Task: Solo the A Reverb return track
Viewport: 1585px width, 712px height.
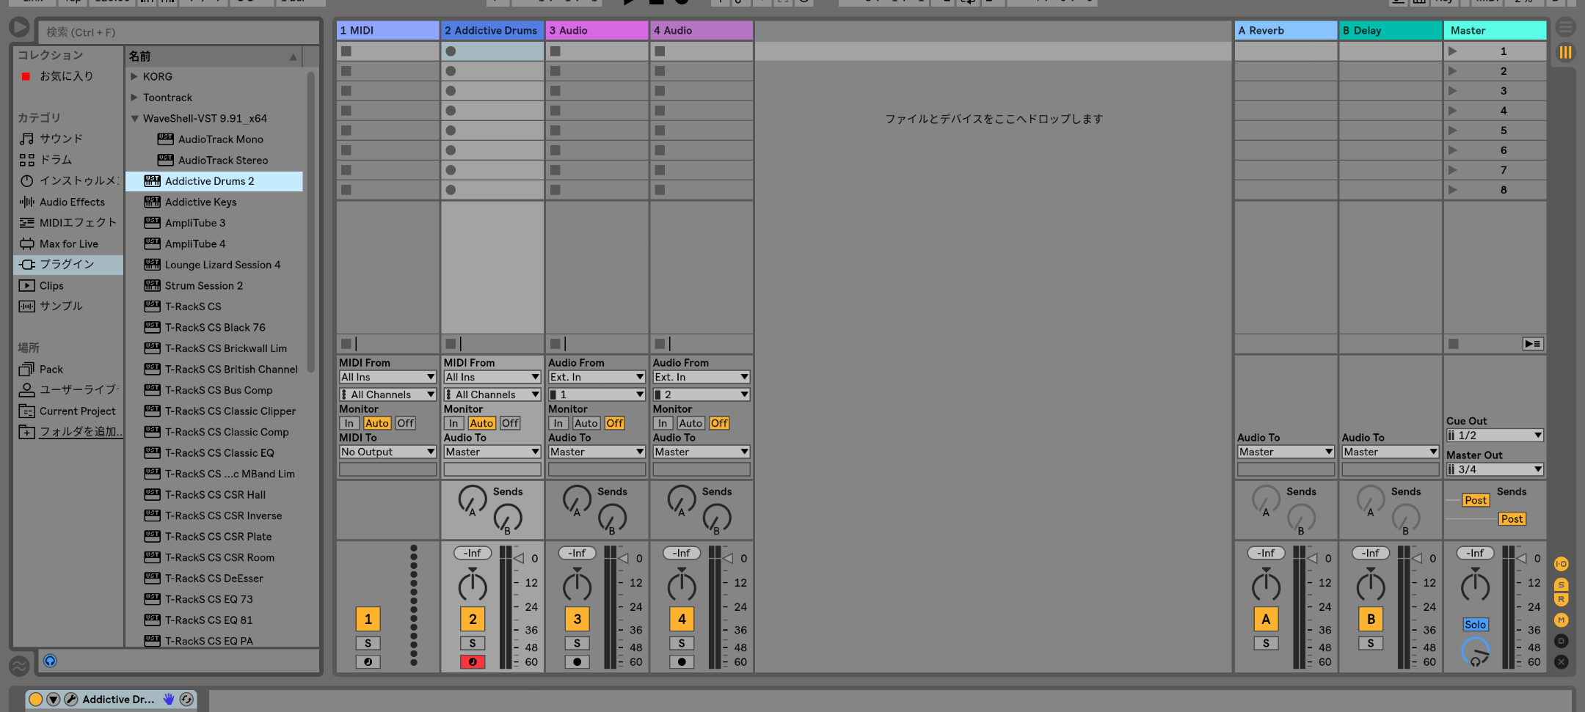Action: 1266,643
